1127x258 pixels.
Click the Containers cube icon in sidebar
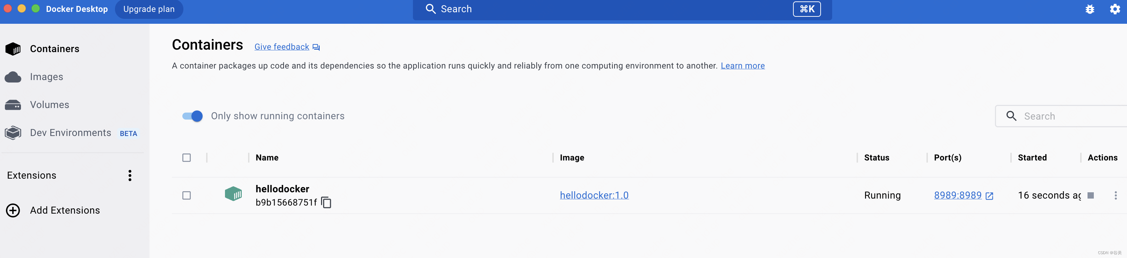[13, 49]
